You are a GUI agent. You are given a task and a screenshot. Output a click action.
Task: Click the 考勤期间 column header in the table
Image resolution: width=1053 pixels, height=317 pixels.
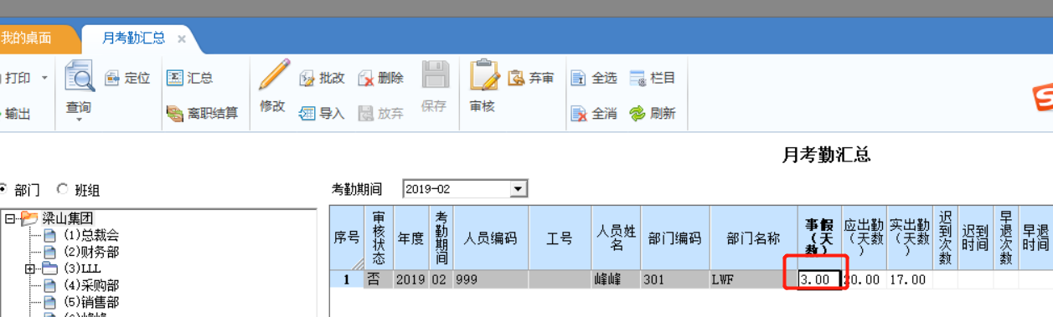click(x=441, y=238)
